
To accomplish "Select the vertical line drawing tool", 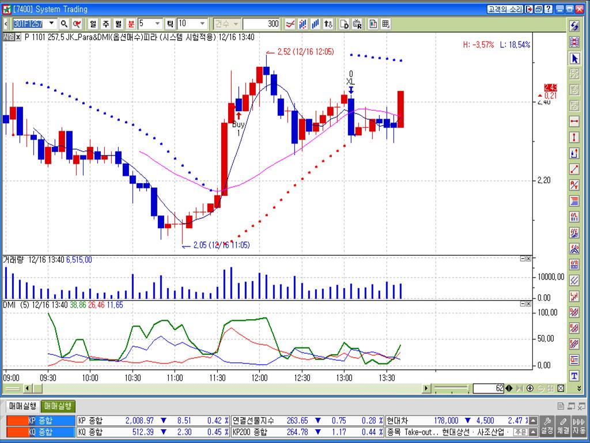I will (574, 138).
